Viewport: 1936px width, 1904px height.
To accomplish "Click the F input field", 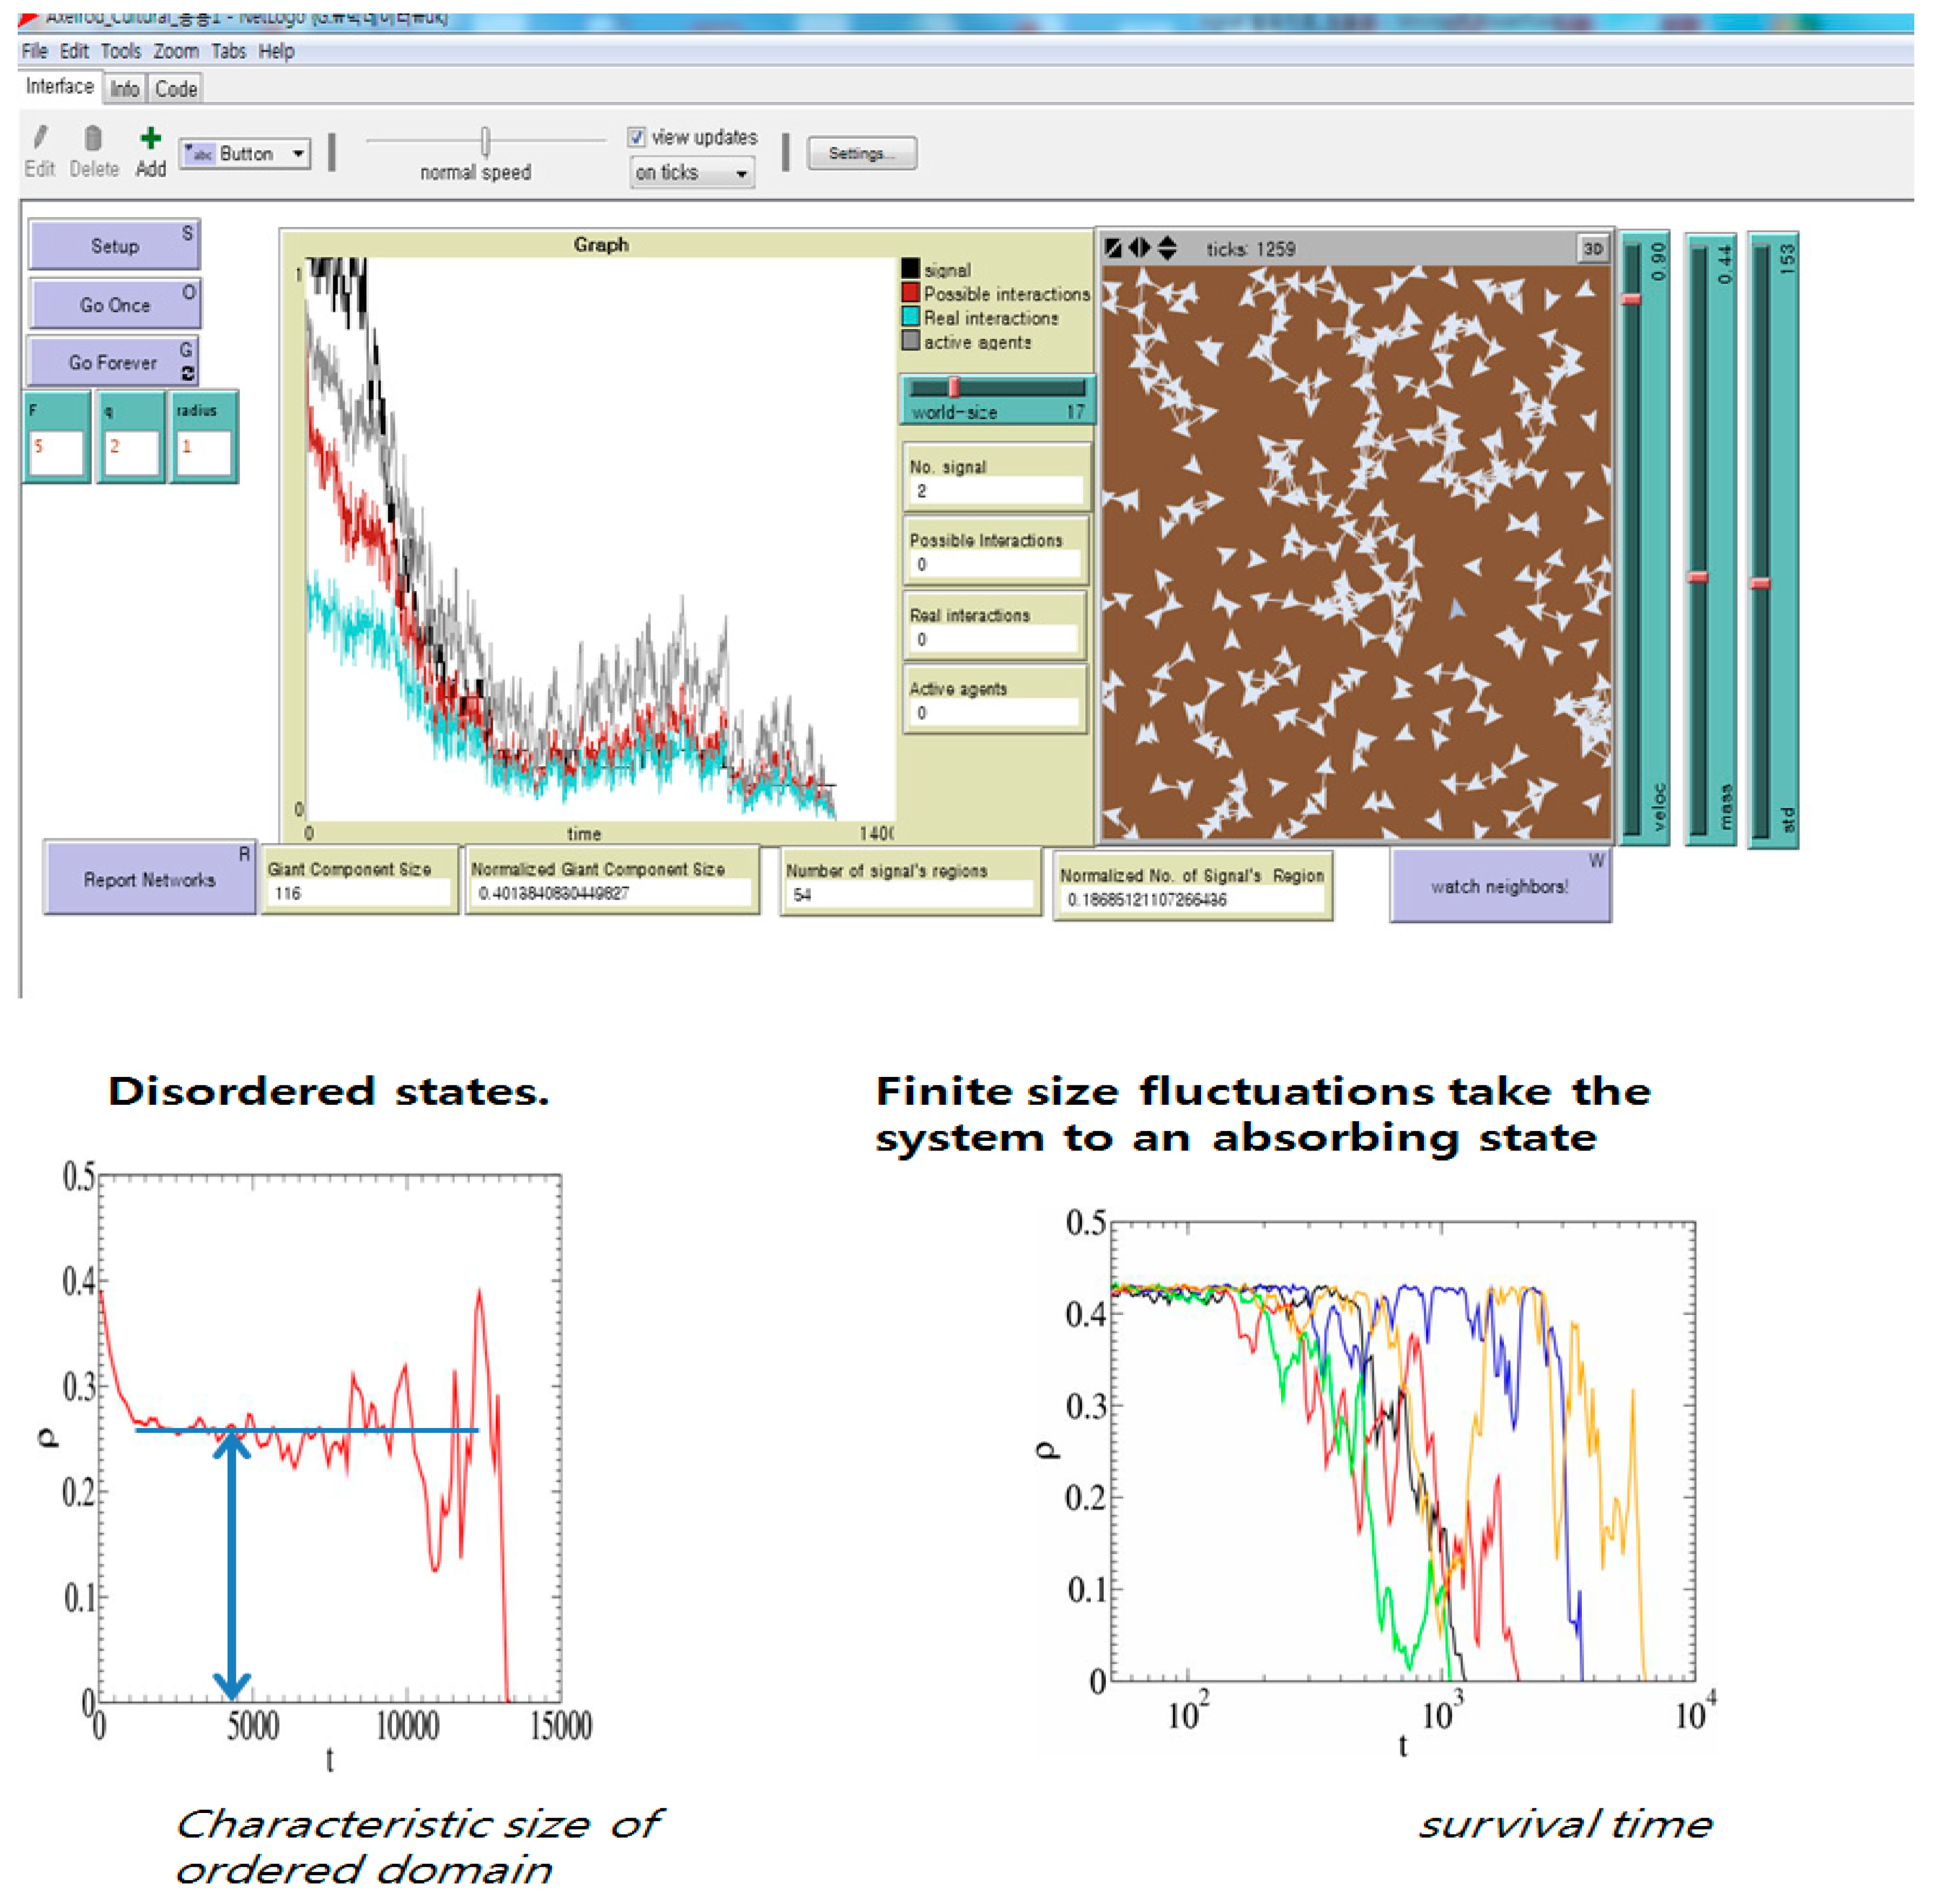I will [57, 452].
